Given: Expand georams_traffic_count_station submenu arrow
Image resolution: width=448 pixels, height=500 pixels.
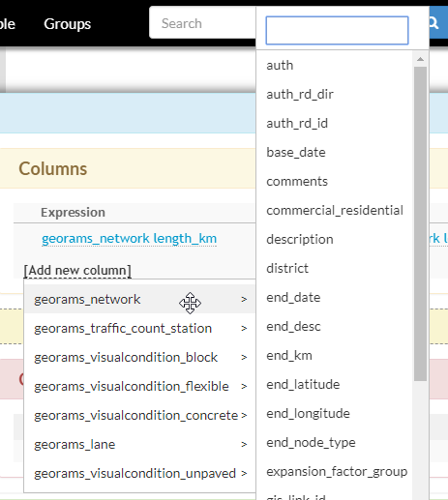Looking at the screenshot, I should (x=244, y=329).
